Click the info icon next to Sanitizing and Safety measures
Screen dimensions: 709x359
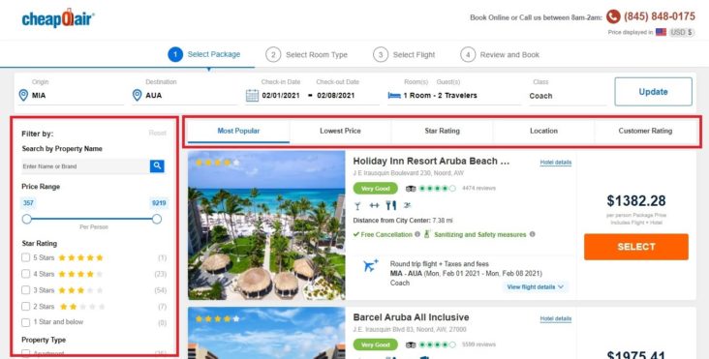click(532, 234)
